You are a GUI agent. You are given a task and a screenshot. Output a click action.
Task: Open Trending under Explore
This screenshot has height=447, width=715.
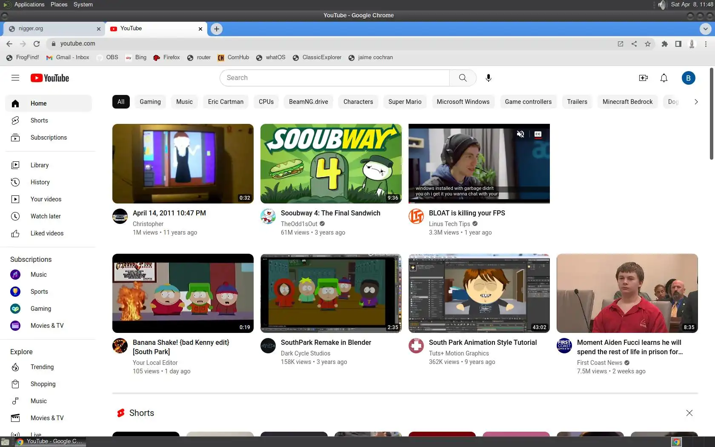[49, 367]
